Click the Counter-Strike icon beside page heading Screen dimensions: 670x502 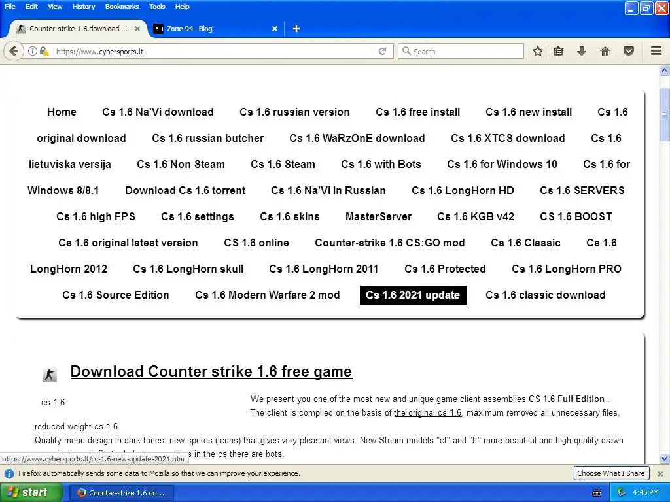coord(50,375)
